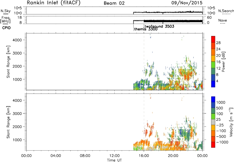Viewport: 234px width, 162px height.
Task: Click the '04:00' time tick label
Action: coord(56,156)
